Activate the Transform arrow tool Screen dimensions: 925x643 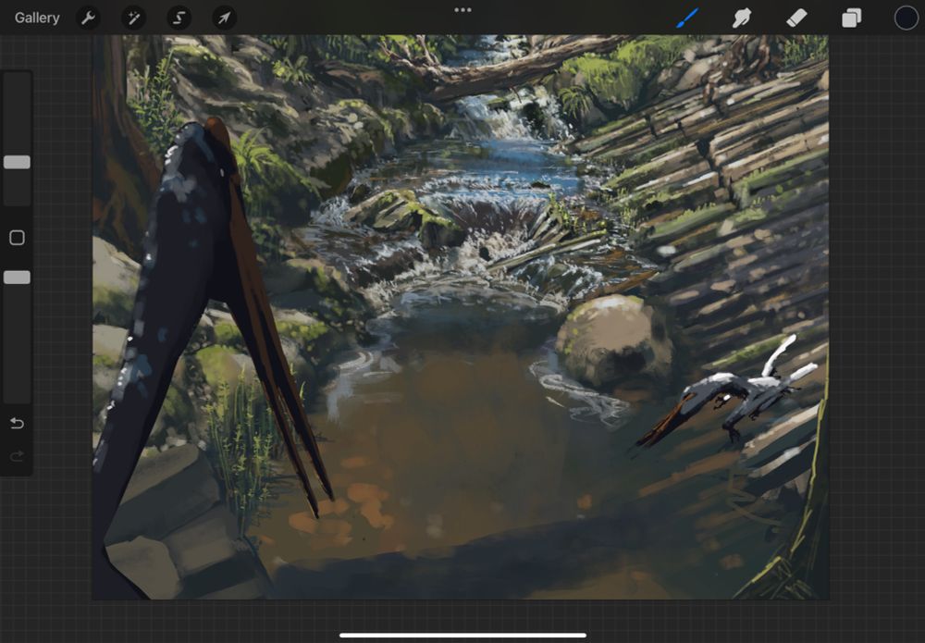224,18
